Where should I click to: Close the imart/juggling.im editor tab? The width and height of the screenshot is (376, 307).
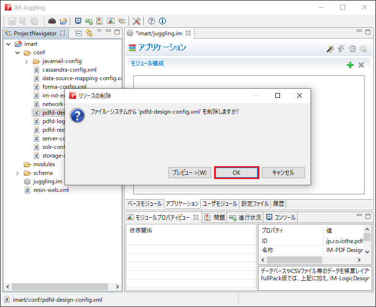188,33
